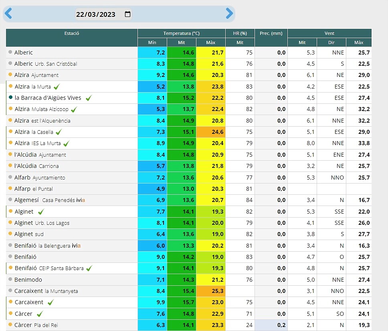Click orange dot of Alginet sud
The width and height of the screenshot is (388, 331).
point(10,233)
